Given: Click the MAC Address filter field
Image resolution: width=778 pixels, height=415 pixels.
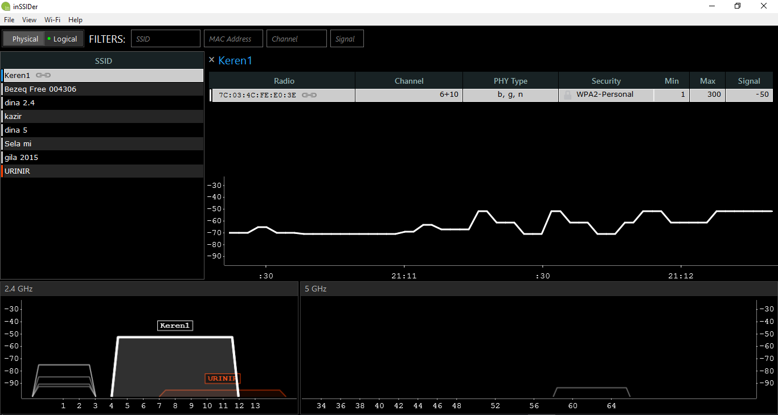Looking at the screenshot, I should 234,39.
